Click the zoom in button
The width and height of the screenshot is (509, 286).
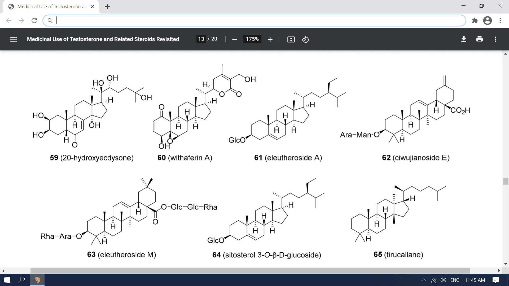pos(270,39)
